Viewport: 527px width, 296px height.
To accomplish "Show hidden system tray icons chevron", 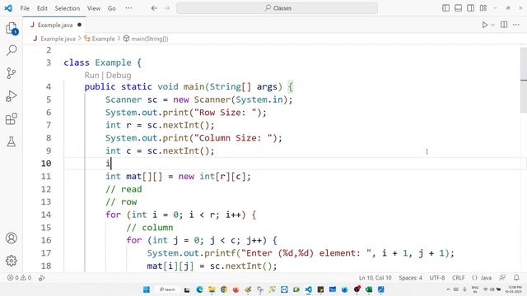I will coord(448,289).
